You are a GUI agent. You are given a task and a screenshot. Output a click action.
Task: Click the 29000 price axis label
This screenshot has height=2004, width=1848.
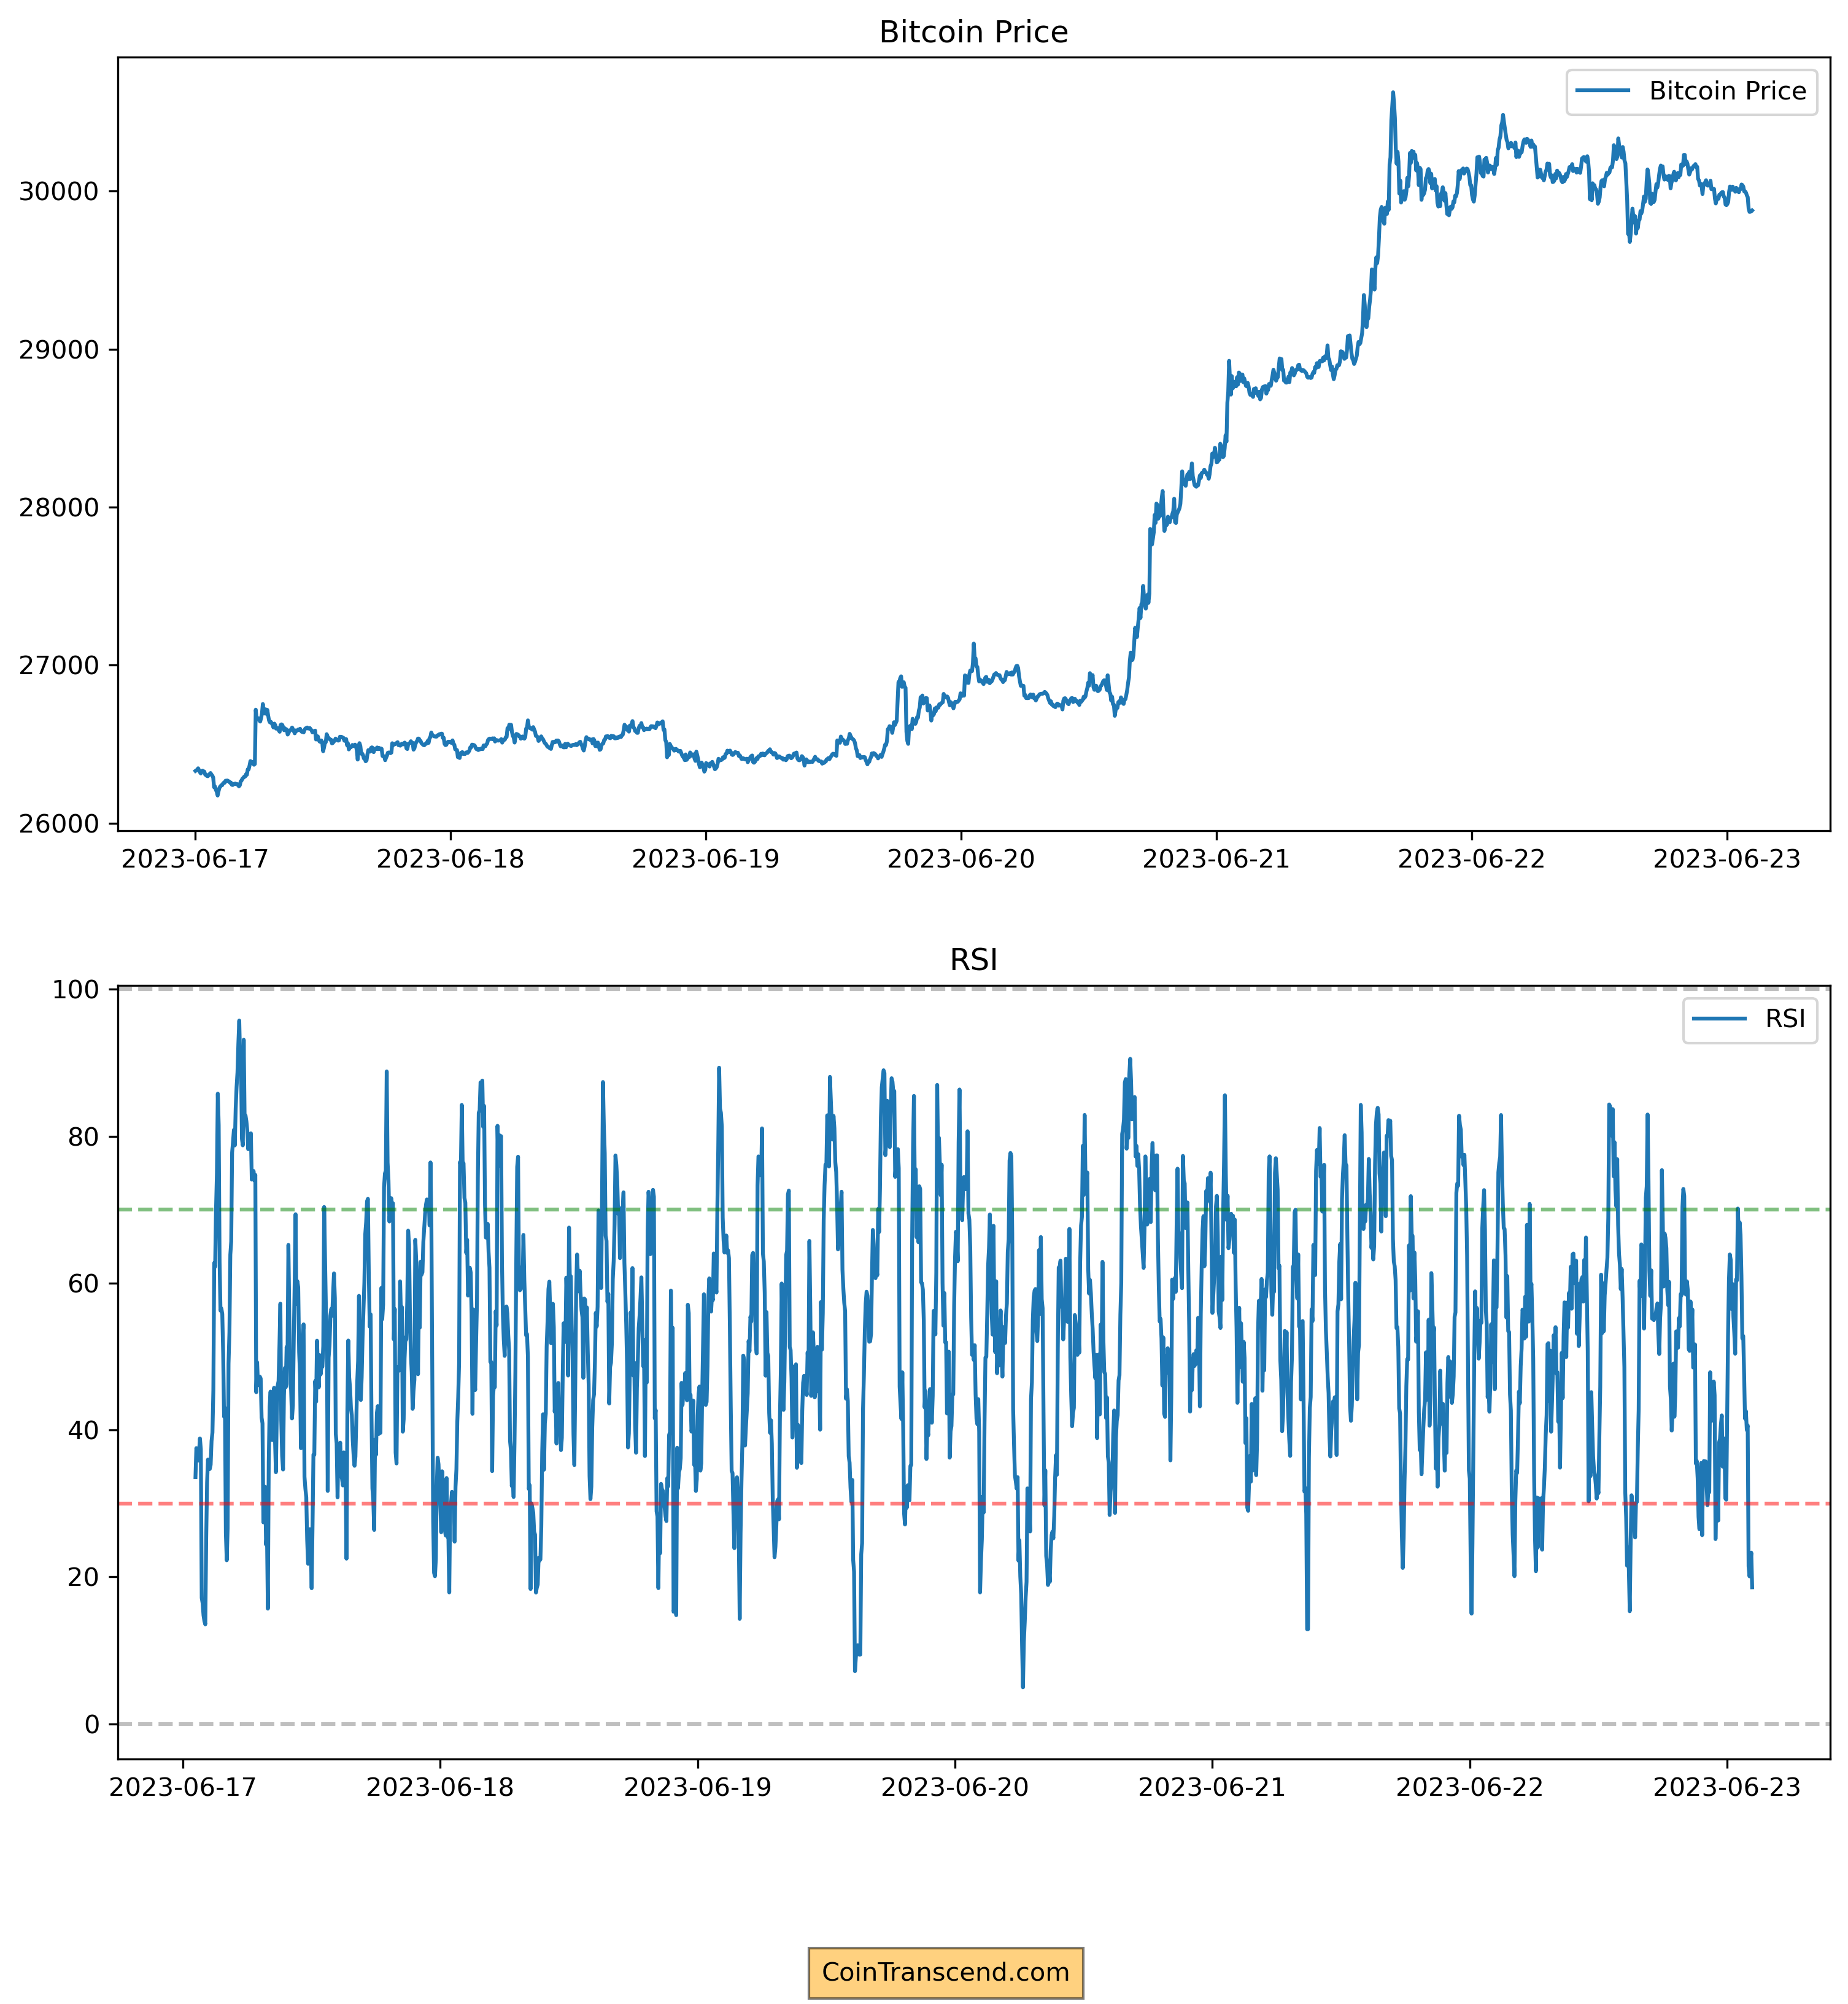[59, 350]
